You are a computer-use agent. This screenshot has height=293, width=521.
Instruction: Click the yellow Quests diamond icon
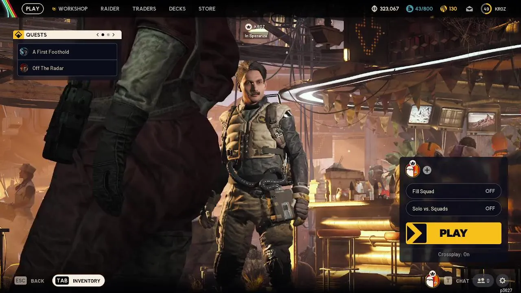click(18, 35)
